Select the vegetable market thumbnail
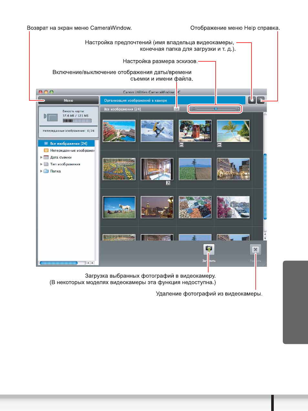This screenshot has height=411, width=308. click(195, 207)
